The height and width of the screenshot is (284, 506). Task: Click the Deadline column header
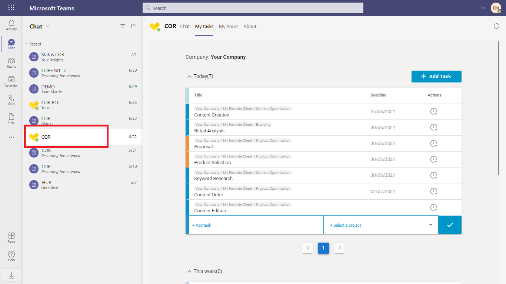click(x=378, y=95)
